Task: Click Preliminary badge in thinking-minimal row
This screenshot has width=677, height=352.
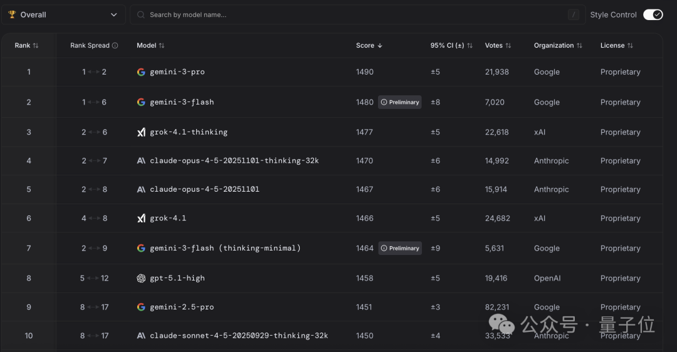Action: coord(400,248)
